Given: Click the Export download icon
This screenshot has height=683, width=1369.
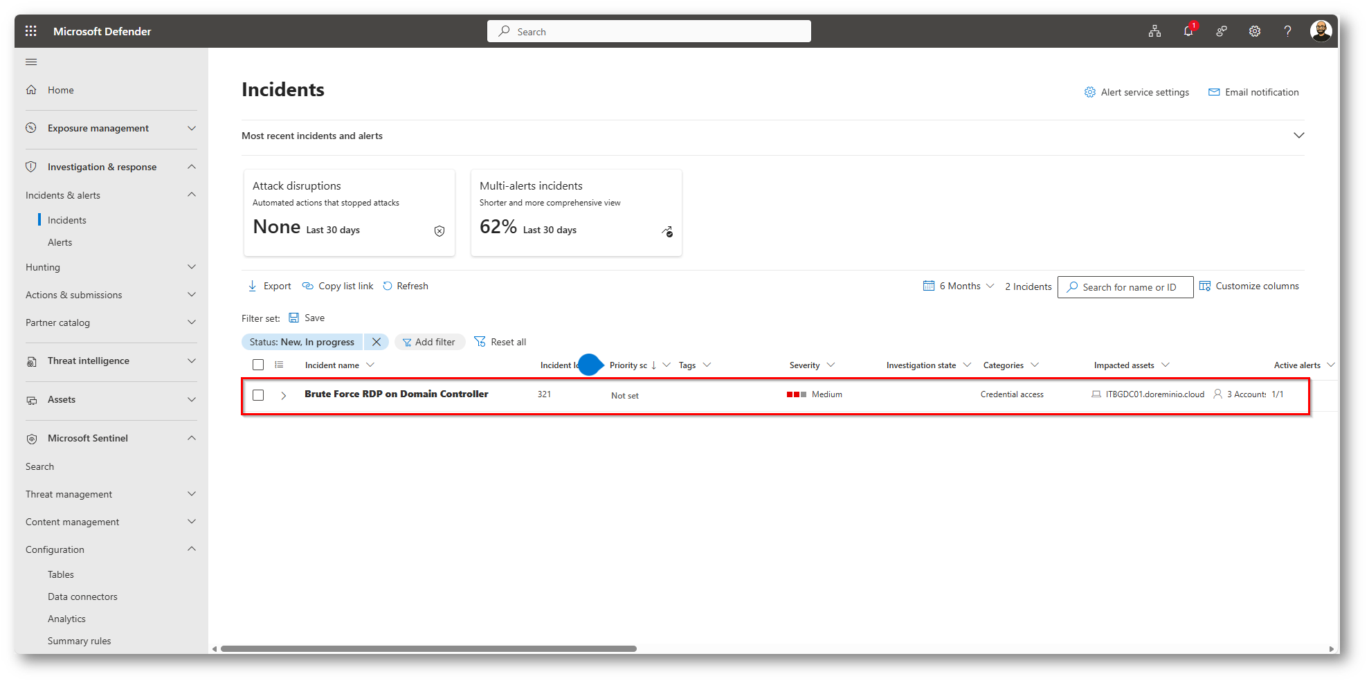Looking at the screenshot, I should click(x=253, y=286).
